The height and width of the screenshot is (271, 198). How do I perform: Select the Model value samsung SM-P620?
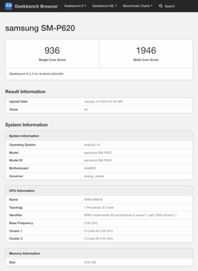click(98, 153)
